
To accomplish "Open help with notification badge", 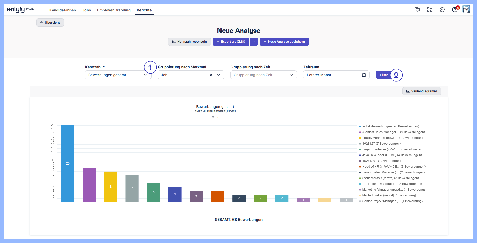I will [x=455, y=10].
